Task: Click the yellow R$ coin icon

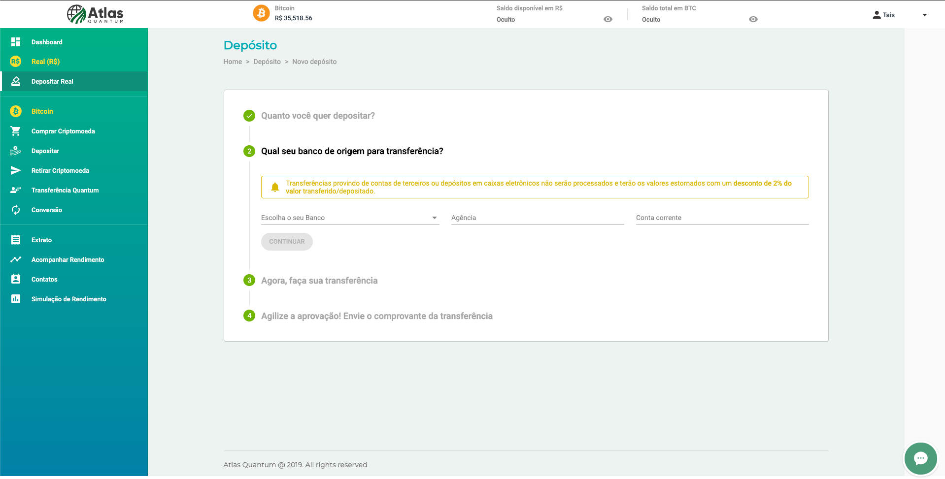Action: pyautogui.click(x=16, y=62)
